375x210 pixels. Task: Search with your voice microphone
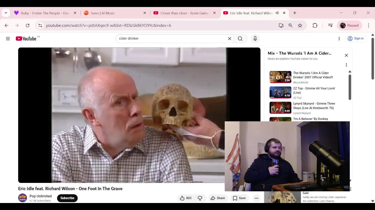point(255,38)
